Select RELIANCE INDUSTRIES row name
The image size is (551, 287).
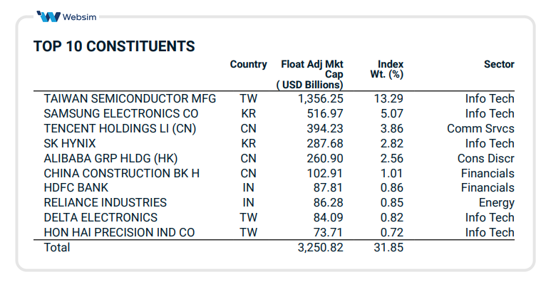105,203
